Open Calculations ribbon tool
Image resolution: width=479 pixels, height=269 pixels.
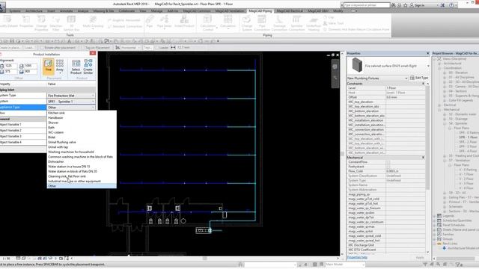pyautogui.click(x=228, y=22)
